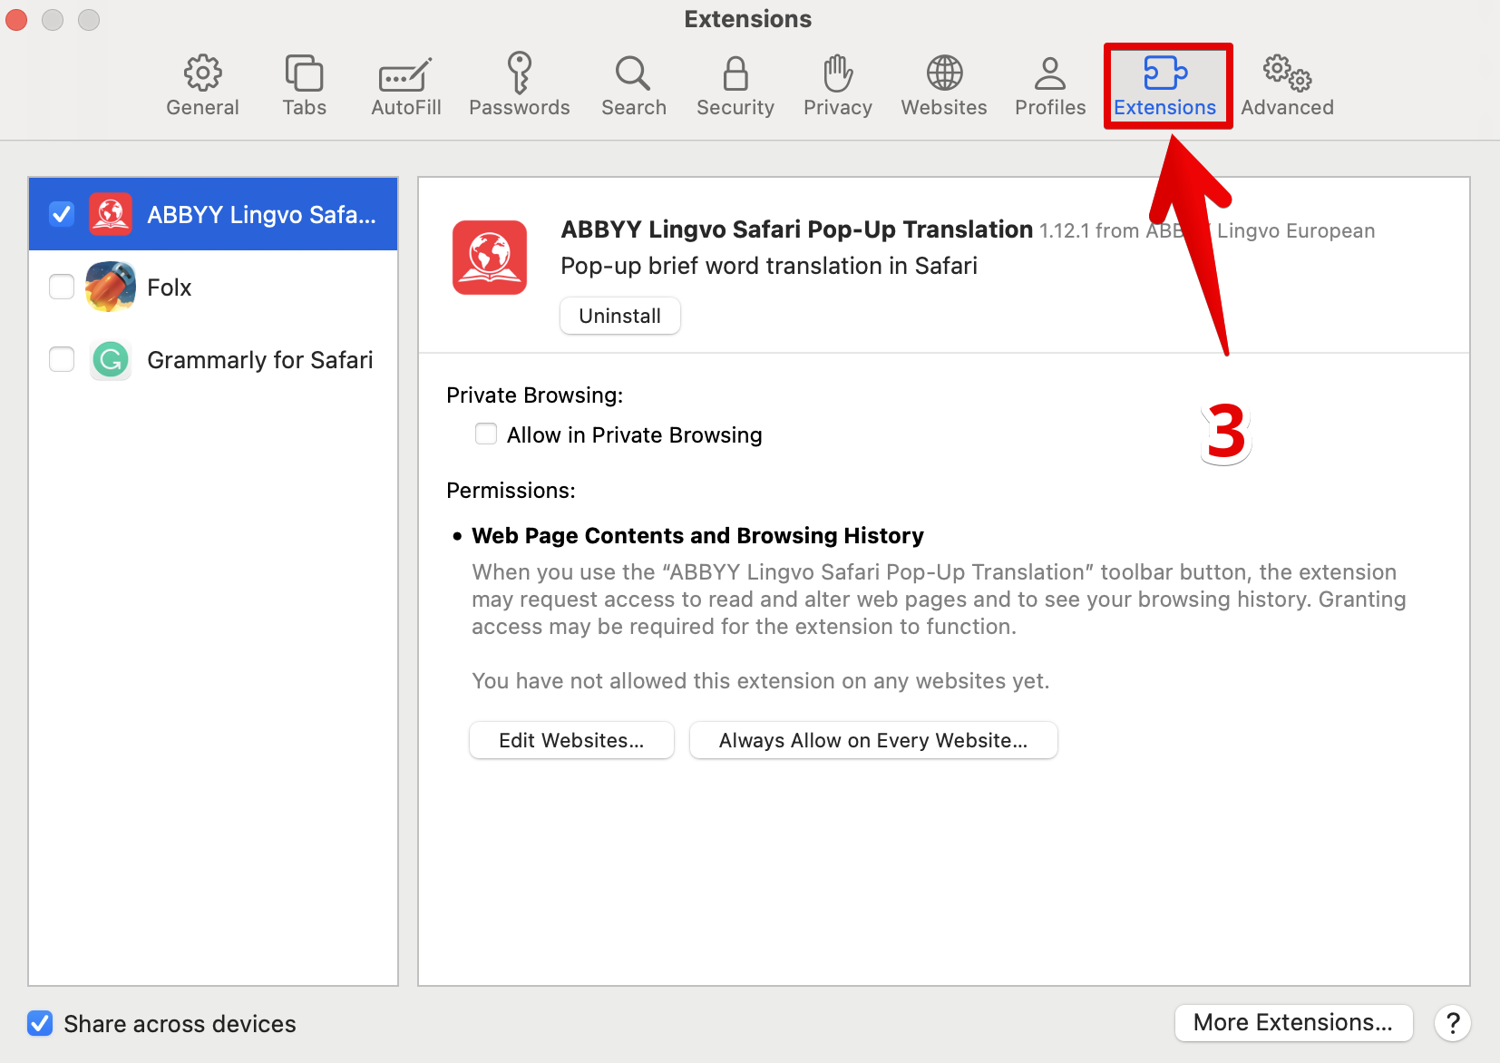Open the Profiles preferences pane
The width and height of the screenshot is (1500, 1063).
(1049, 86)
